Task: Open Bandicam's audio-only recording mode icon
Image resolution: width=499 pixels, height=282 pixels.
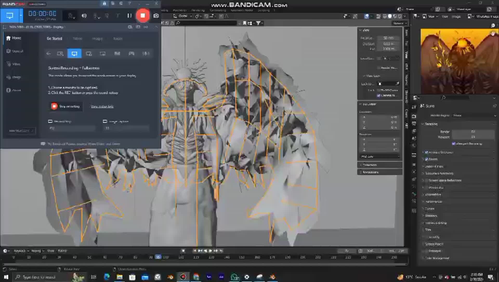Action: 146,54
